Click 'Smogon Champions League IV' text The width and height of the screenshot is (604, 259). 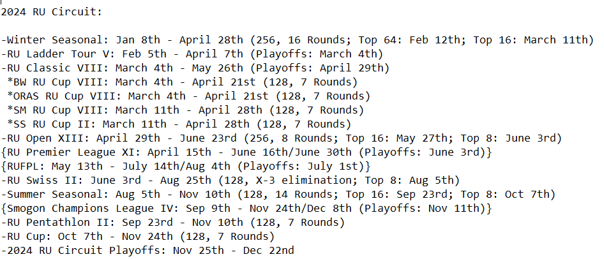(93, 209)
